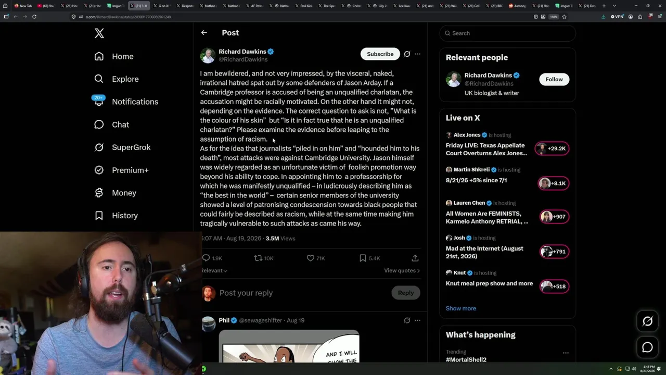The height and width of the screenshot is (375, 666).
Task: Expand the Relevant replies sort dropdown
Action: [x=214, y=270]
